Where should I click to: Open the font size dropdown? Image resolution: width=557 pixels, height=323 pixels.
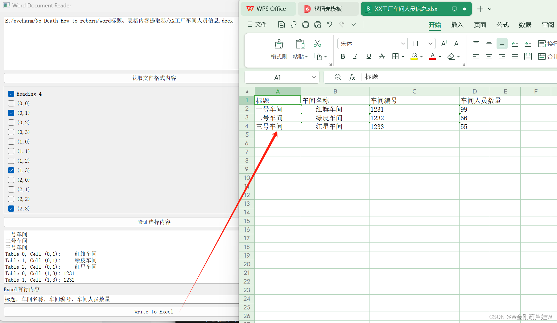click(431, 43)
